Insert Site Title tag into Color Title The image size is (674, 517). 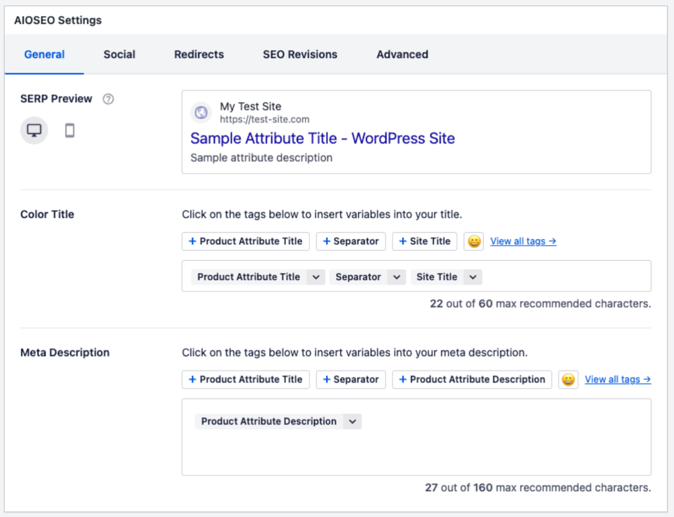[425, 241]
